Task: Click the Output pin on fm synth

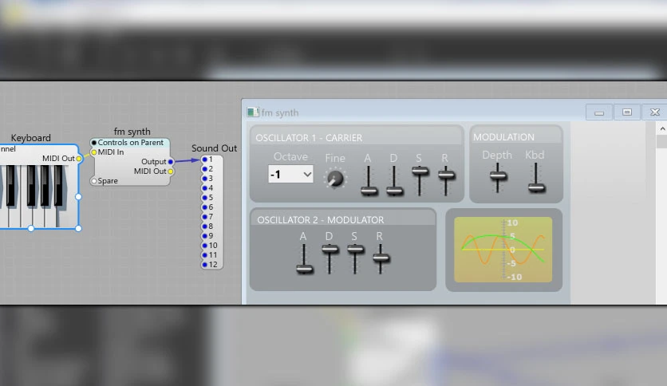Action: (x=171, y=162)
